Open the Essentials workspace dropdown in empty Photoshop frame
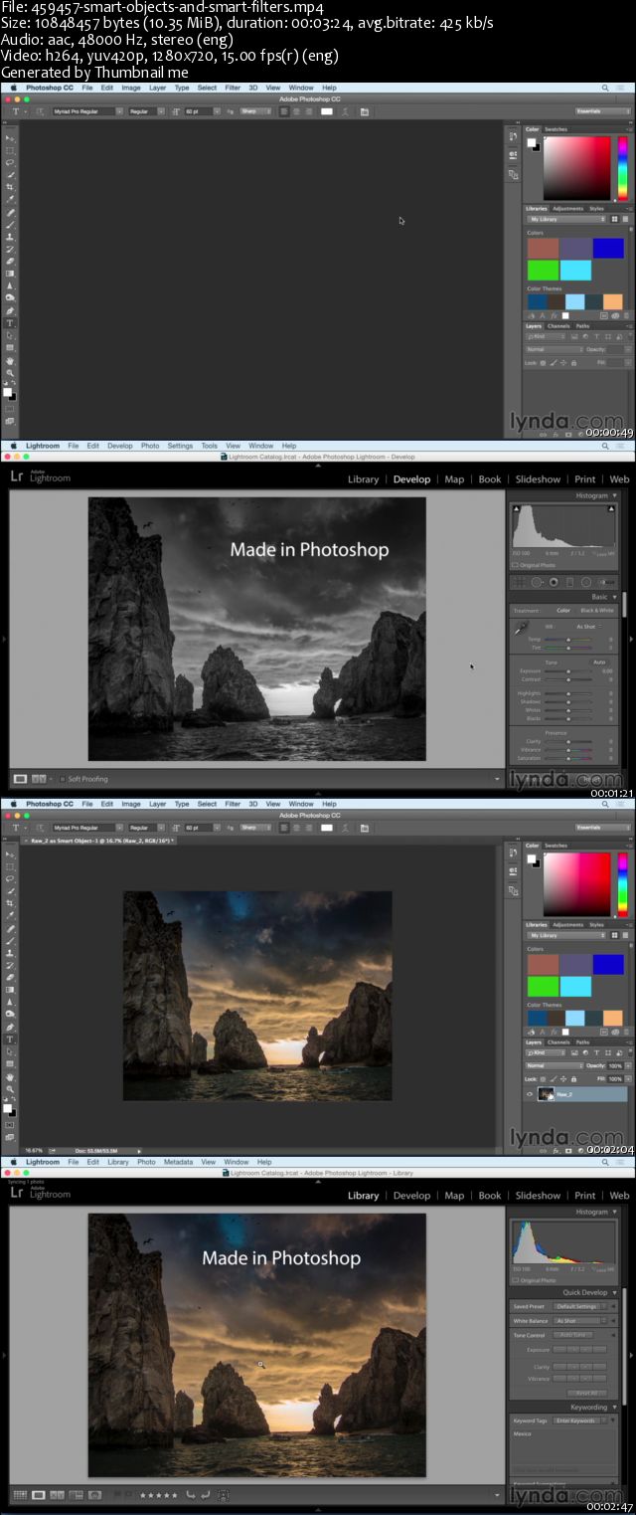Image resolution: width=636 pixels, height=1515 pixels. coord(603,111)
